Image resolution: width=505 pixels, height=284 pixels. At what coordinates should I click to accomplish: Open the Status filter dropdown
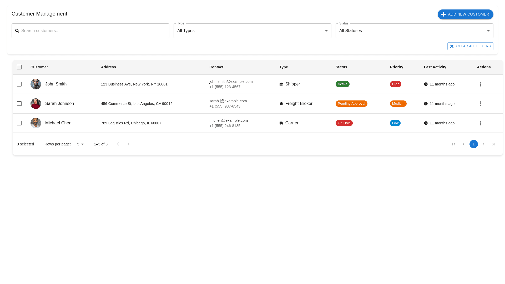[414, 31]
